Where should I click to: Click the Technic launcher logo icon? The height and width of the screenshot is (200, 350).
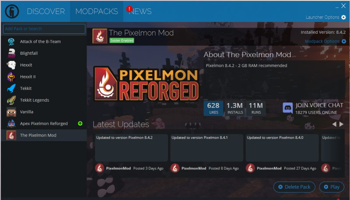pyautogui.click(x=12, y=11)
